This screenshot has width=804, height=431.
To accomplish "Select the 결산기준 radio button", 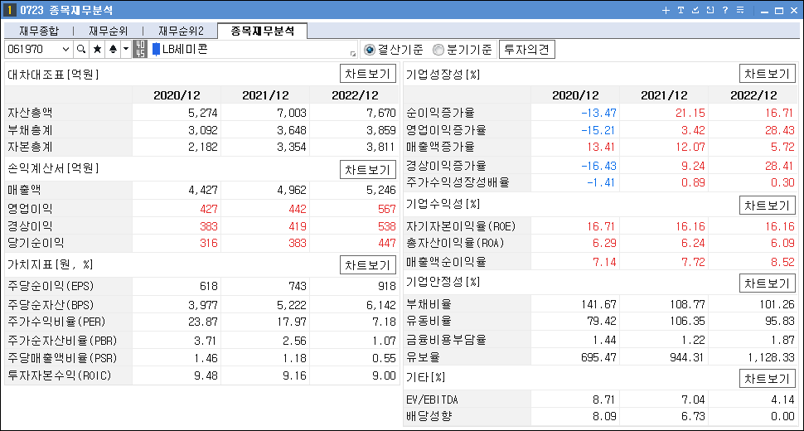I will tap(369, 50).
